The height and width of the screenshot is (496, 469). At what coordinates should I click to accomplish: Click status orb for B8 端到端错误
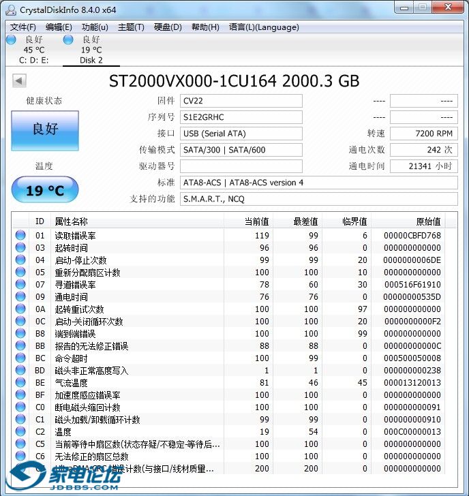point(20,333)
